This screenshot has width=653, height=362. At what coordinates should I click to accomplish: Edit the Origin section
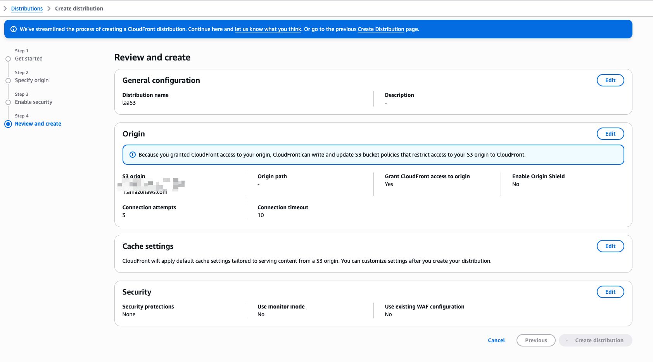(610, 134)
